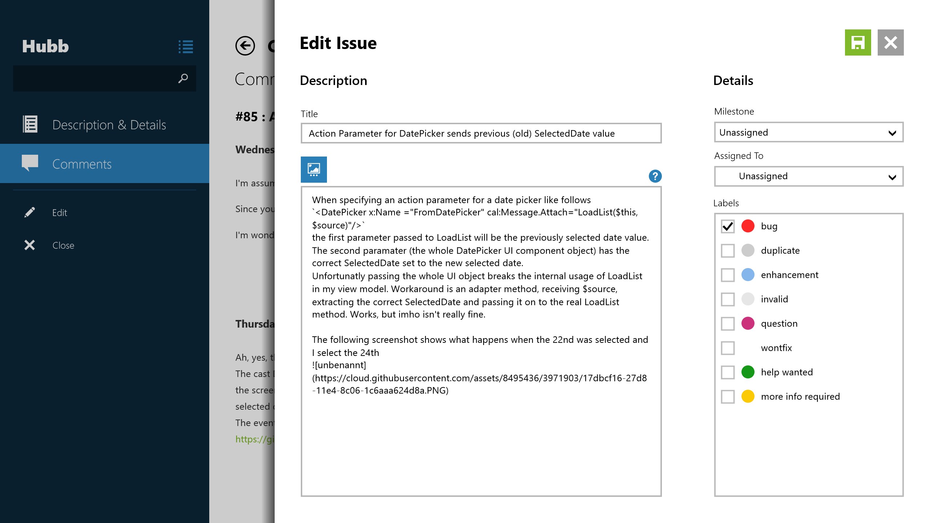Click the Close issue command in sidebar

[62, 245]
